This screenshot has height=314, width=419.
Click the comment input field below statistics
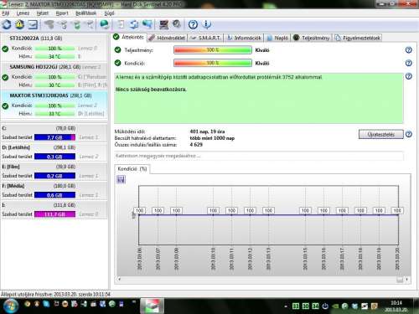[x=258, y=156]
